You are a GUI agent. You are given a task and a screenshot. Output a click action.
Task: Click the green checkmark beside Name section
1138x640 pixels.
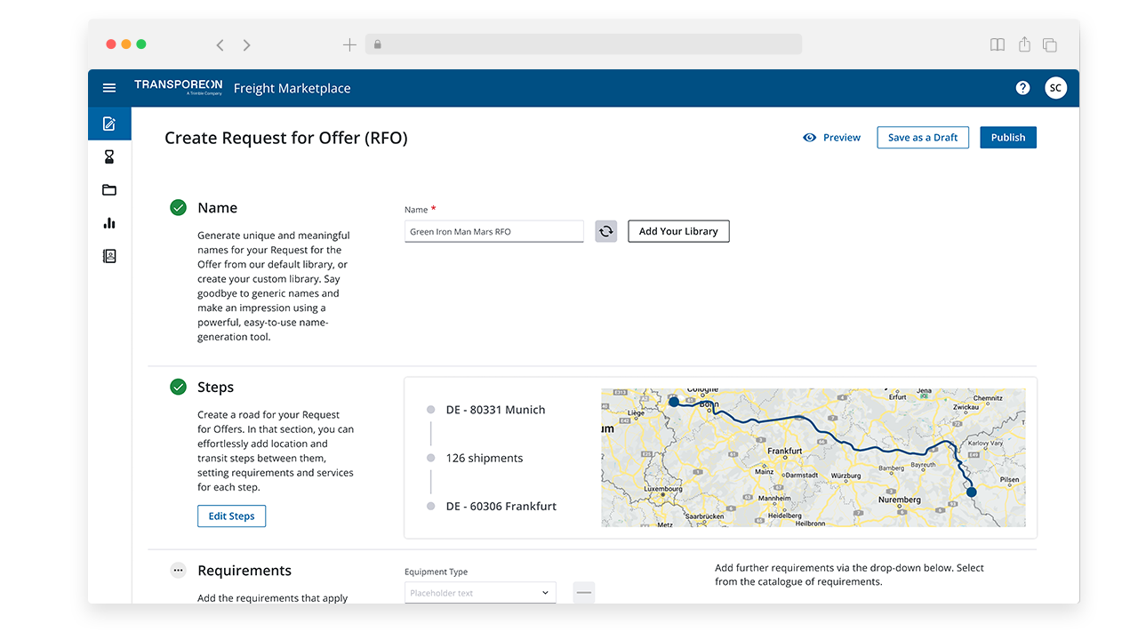click(x=178, y=207)
